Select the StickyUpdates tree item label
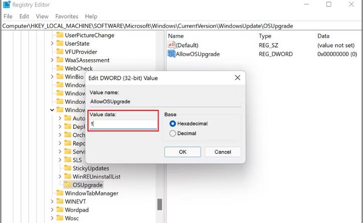363x223 pixels. point(91,168)
